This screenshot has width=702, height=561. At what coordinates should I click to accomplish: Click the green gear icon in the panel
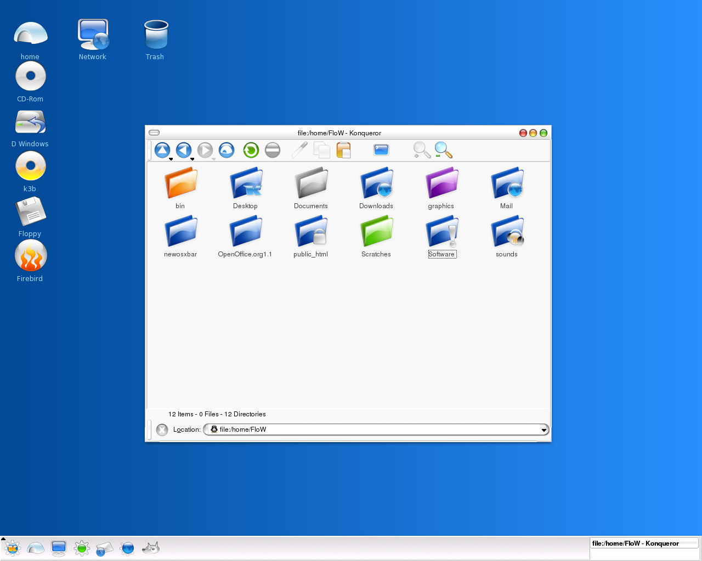(82, 547)
